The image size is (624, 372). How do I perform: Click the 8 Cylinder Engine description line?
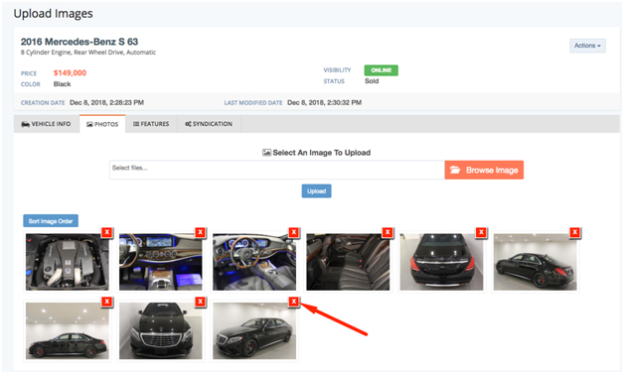click(88, 53)
